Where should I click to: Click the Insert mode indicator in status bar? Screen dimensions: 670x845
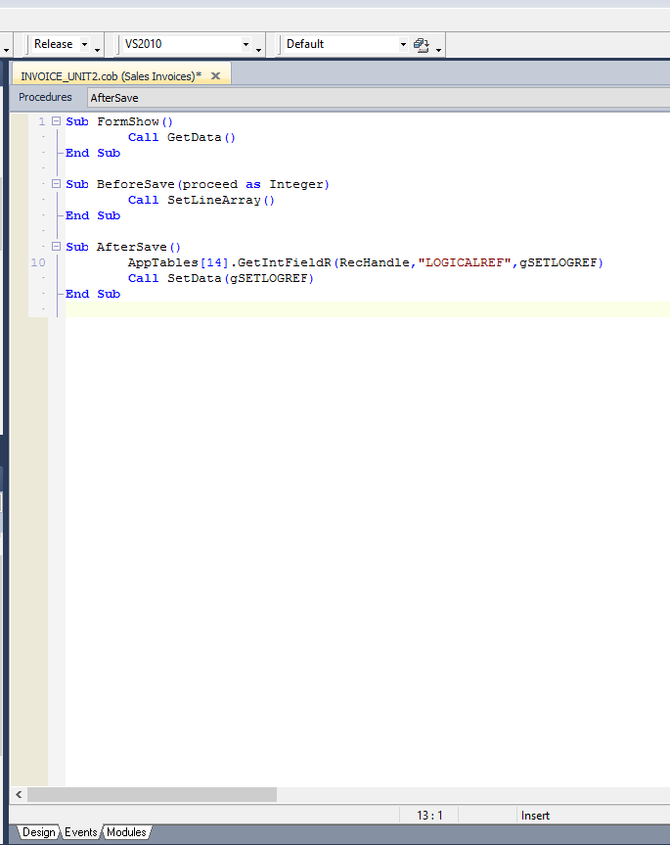click(x=535, y=816)
